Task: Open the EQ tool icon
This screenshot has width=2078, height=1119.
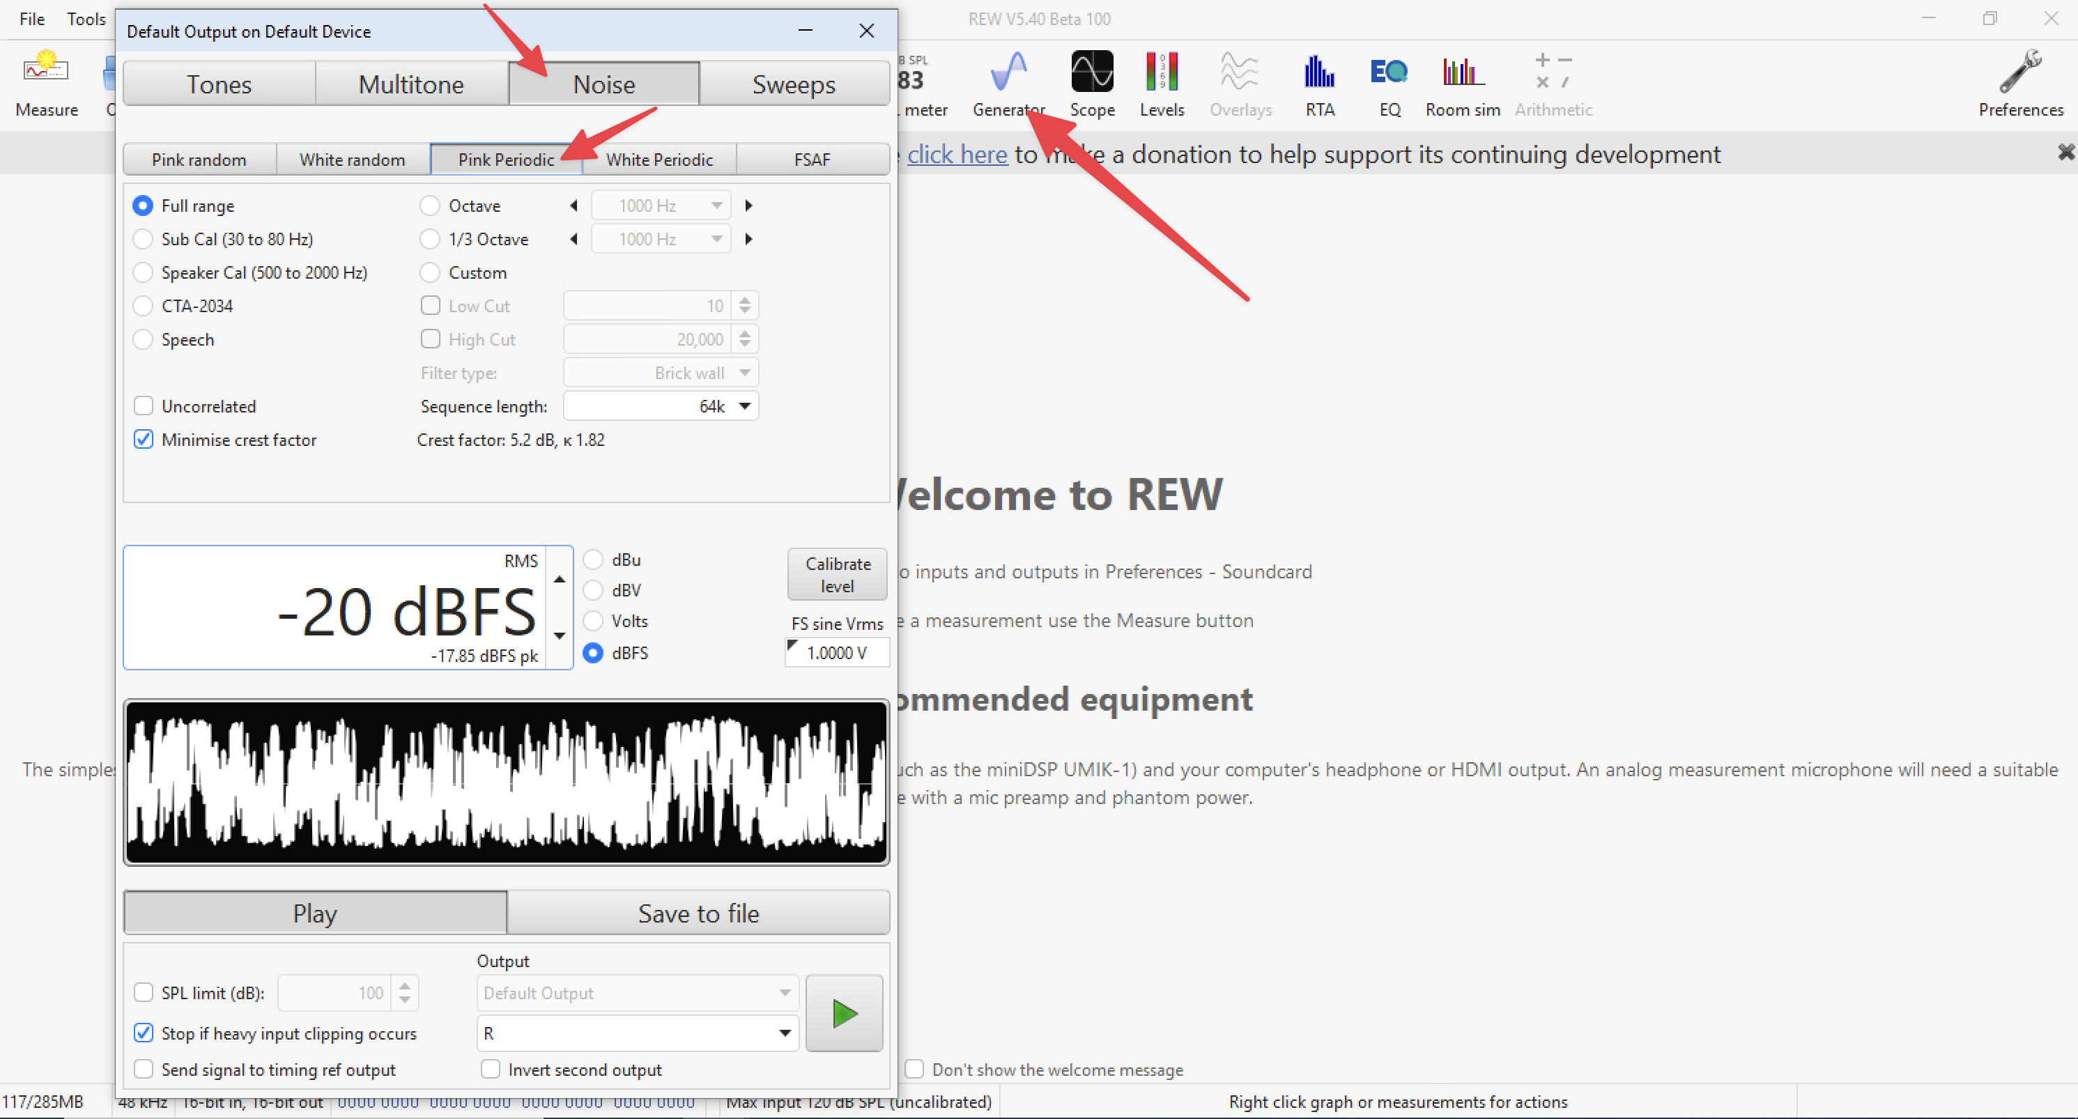Action: point(1388,72)
